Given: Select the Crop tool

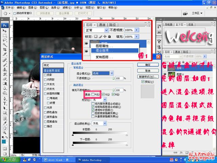Looking at the screenshot, I should (5, 49).
